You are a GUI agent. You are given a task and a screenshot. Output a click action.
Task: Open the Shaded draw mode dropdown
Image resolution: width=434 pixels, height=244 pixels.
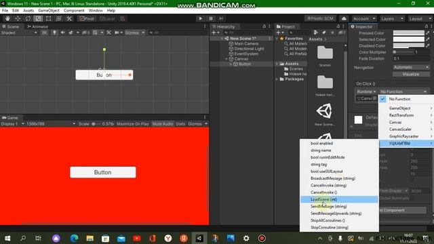pyautogui.click(x=19, y=33)
